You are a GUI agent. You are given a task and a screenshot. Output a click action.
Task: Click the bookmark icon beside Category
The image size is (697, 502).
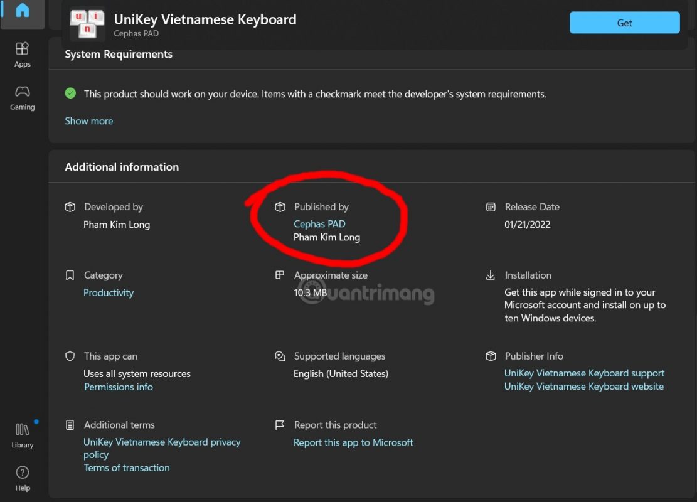[x=70, y=275]
